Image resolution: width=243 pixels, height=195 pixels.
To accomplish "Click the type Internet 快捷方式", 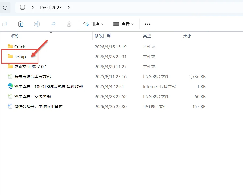I will pos(159,87).
